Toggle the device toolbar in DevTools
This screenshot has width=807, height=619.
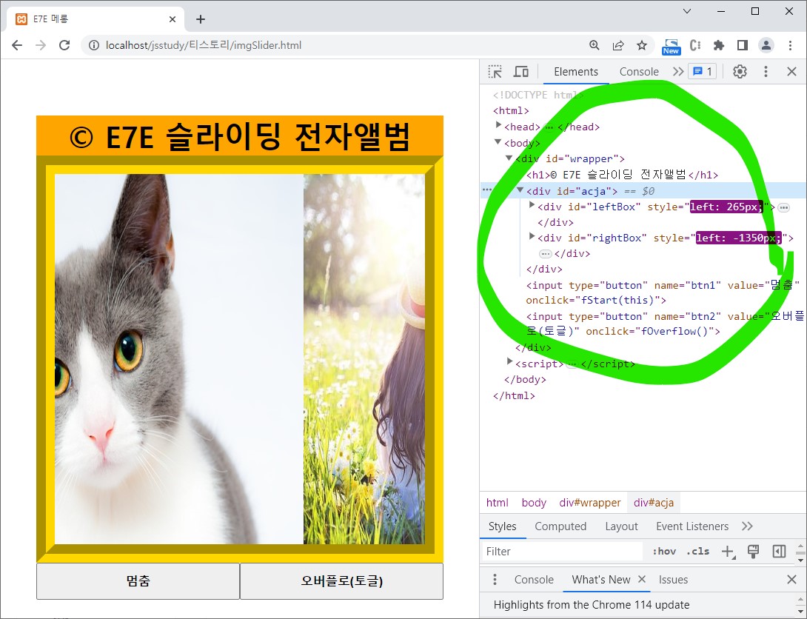[x=520, y=72]
